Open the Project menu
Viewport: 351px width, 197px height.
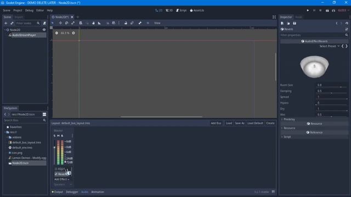click(18, 10)
